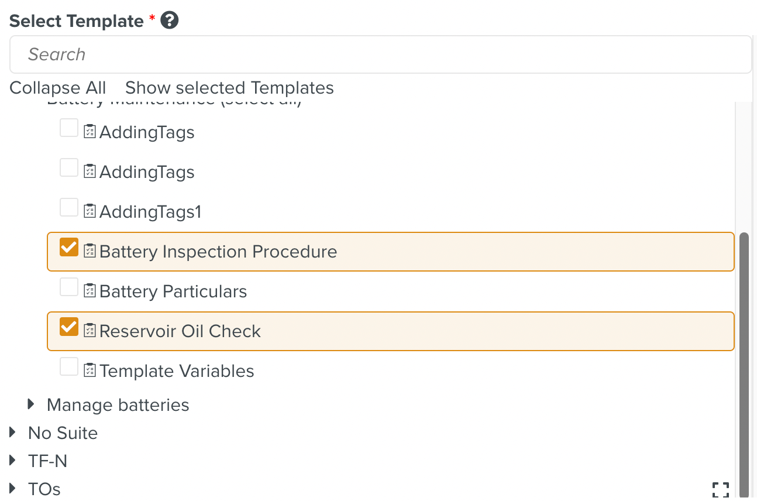
Task: Show selected Templates only
Action: point(229,87)
